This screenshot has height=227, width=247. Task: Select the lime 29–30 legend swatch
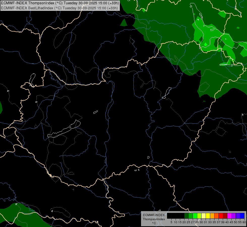(199, 216)
